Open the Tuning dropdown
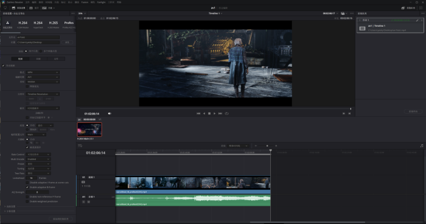The width and height of the screenshot is (426, 224). coord(38,169)
